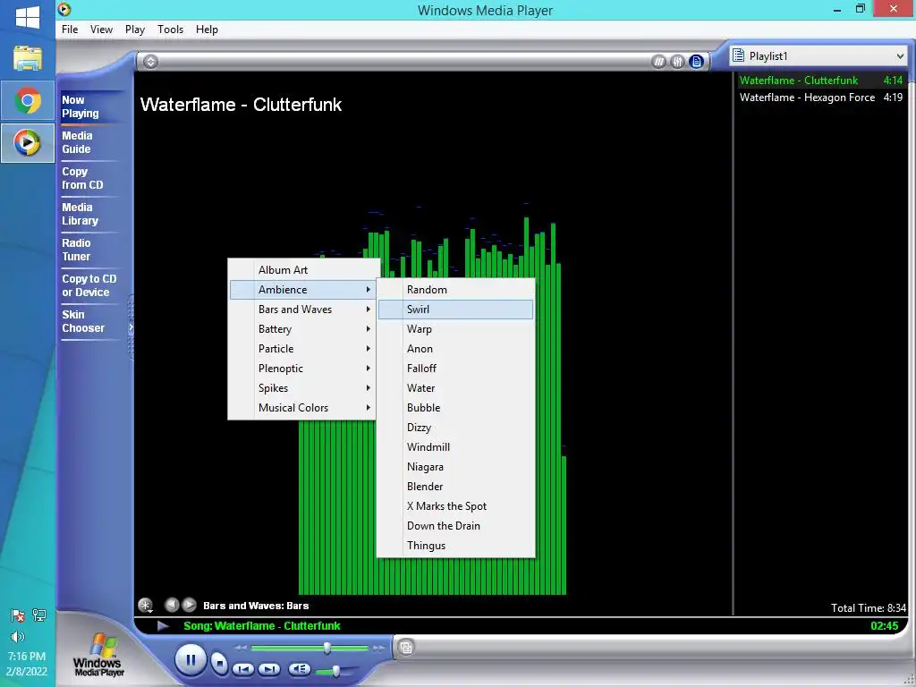Open the visualization selection asterisk button
Screen dimensions: 916x687
coord(146,606)
